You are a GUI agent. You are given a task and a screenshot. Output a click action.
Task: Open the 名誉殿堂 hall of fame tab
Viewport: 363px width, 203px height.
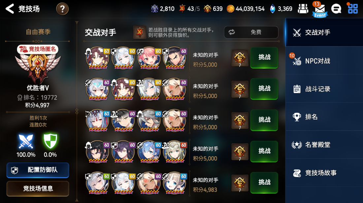pos(324,145)
